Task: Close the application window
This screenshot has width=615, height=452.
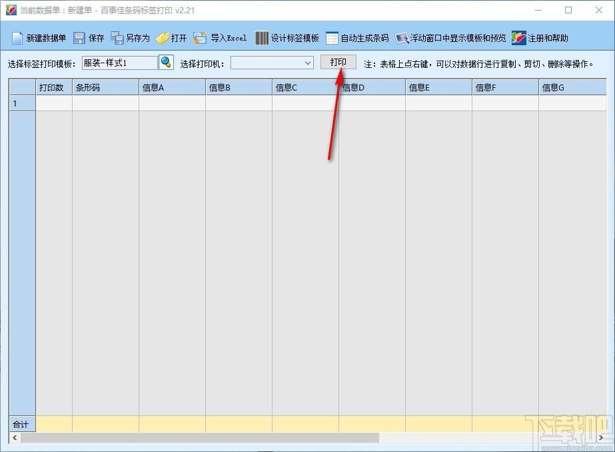Action: point(599,10)
